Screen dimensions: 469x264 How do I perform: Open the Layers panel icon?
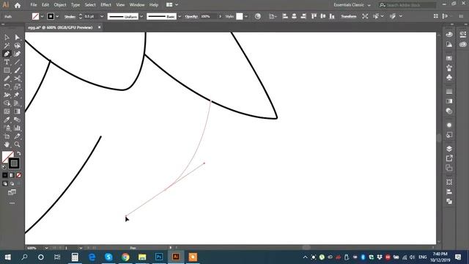pos(449,148)
